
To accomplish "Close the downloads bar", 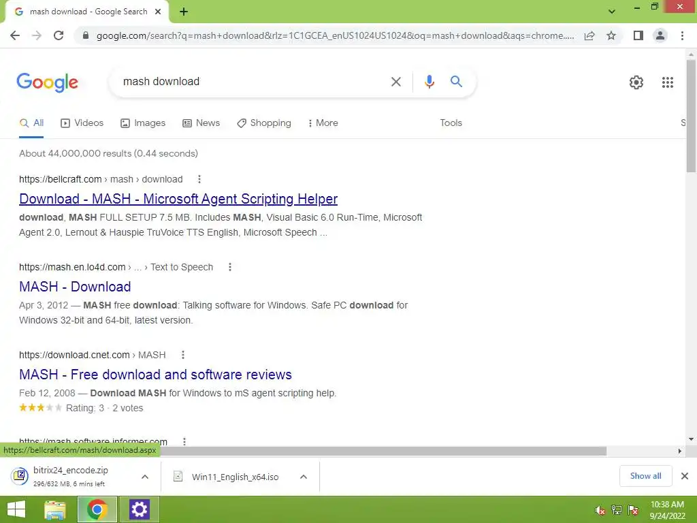I will 685,476.
